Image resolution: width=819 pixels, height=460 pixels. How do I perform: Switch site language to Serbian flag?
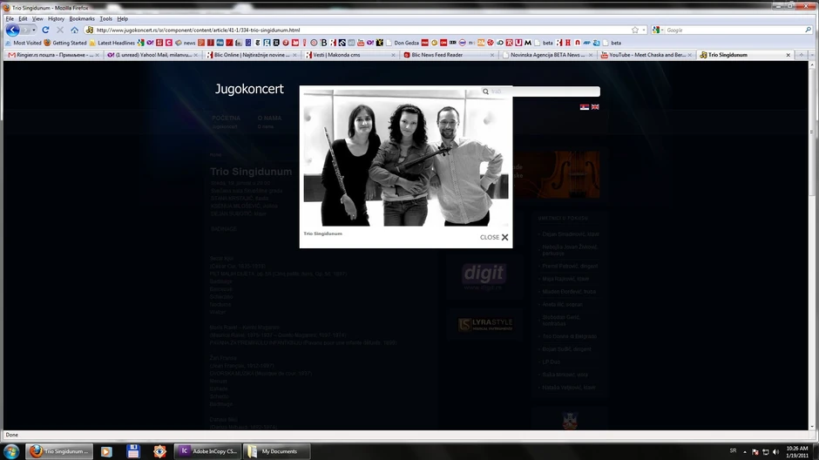click(585, 107)
